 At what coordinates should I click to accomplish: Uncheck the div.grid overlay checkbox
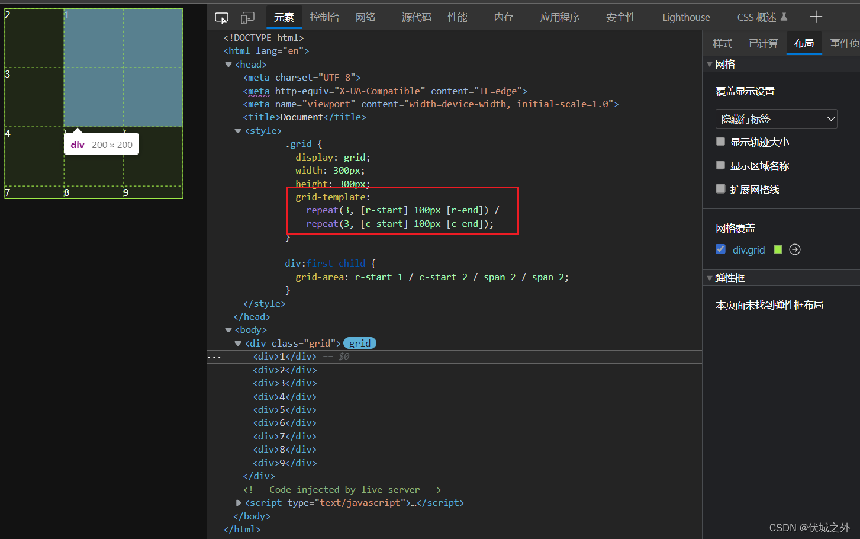tap(720, 249)
